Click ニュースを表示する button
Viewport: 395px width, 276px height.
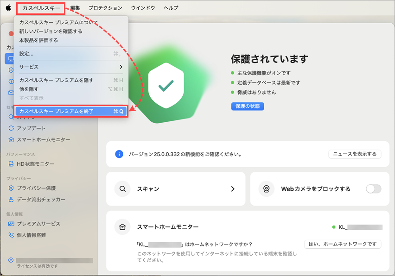[355, 154]
